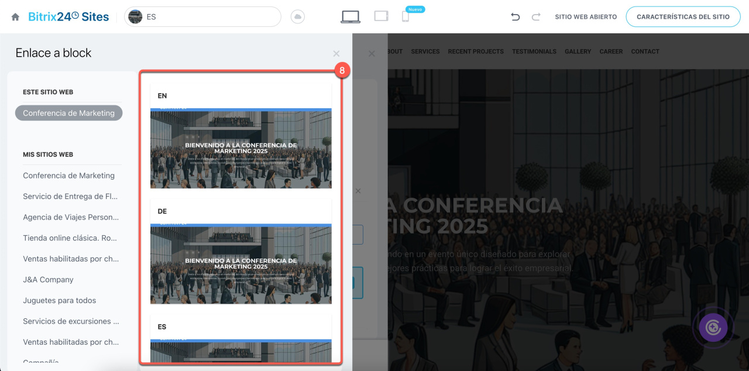Image resolution: width=749 pixels, height=371 pixels.
Task: Select Conferencia de Marketing under MIS SITIOS WEB
Action: click(69, 176)
